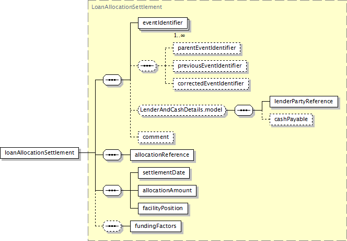Select the fundingFactors element box

pyautogui.click(x=156, y=226)
